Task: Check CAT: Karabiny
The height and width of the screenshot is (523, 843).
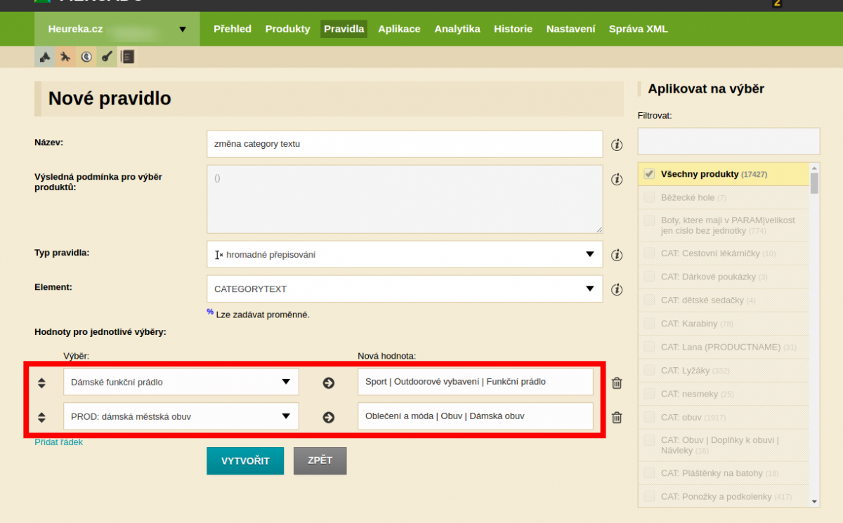Action: tap(649, 324)
